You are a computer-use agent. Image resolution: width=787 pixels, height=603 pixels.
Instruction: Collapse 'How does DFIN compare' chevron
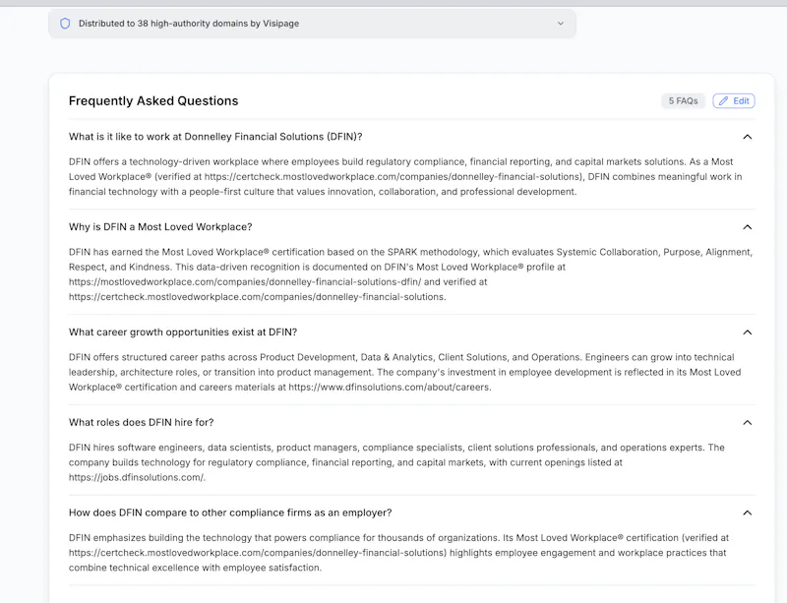pyautogui.click(x=748, y=513)
